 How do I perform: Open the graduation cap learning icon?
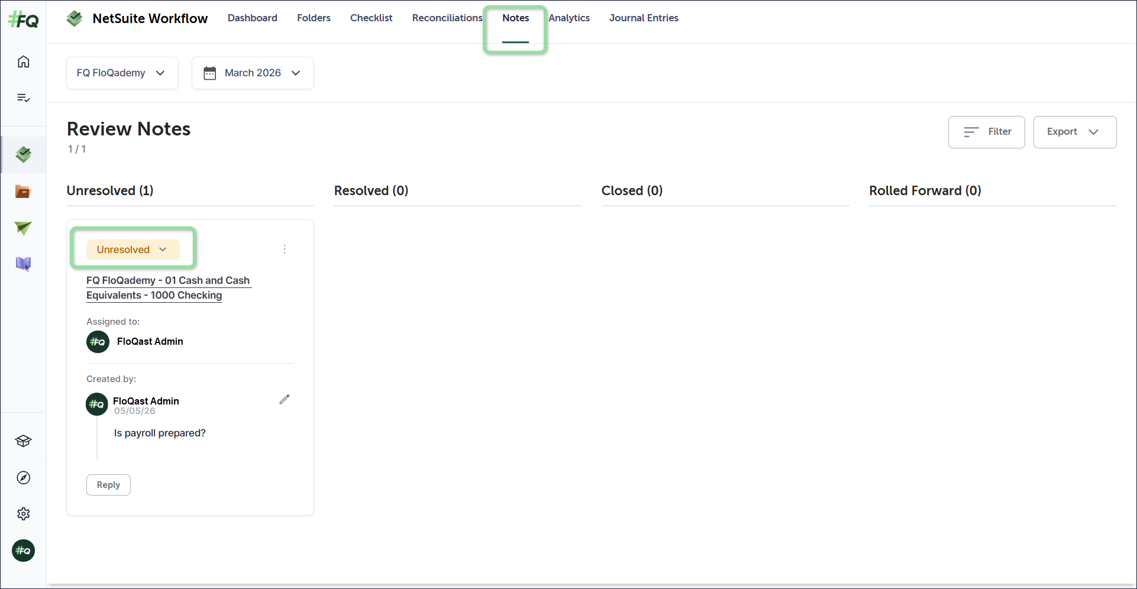coord(24,441)
